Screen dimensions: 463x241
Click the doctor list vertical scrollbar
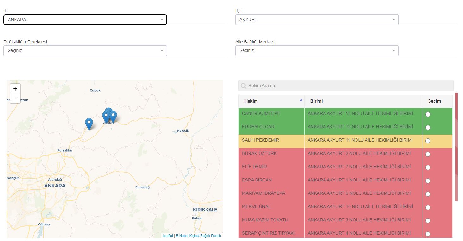point(456,147)
